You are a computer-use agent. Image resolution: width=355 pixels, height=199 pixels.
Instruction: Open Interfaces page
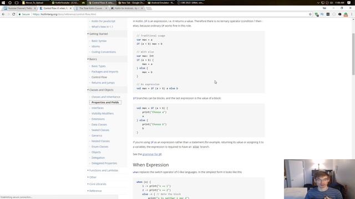coord(98,108)
